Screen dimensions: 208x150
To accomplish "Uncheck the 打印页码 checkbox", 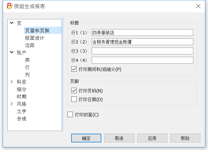I will click(74, 90).
